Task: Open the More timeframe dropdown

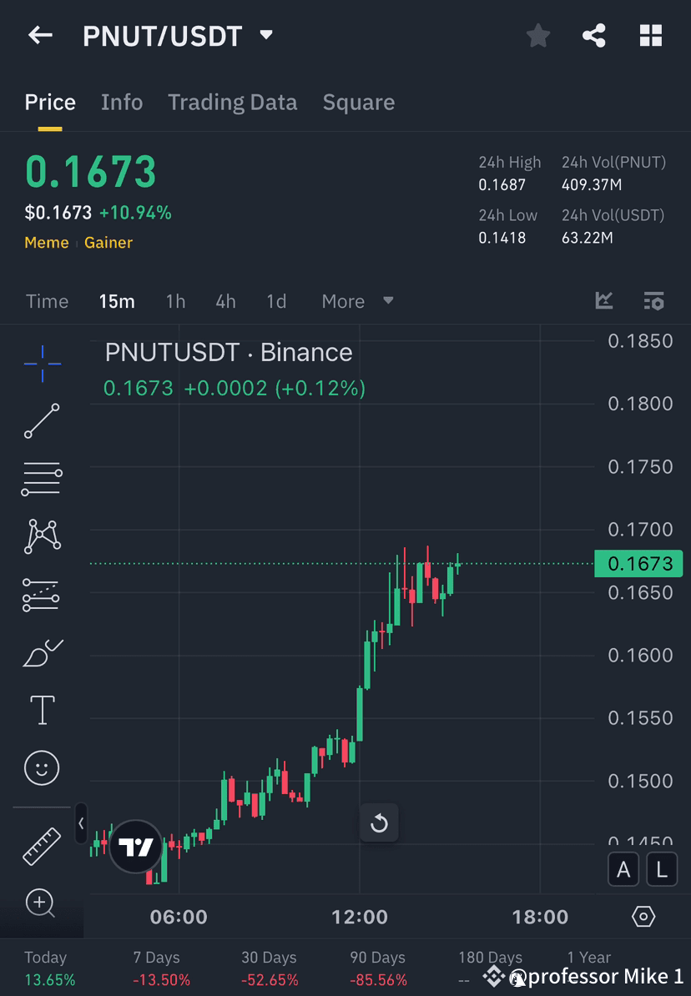Action: click(356, 301)
